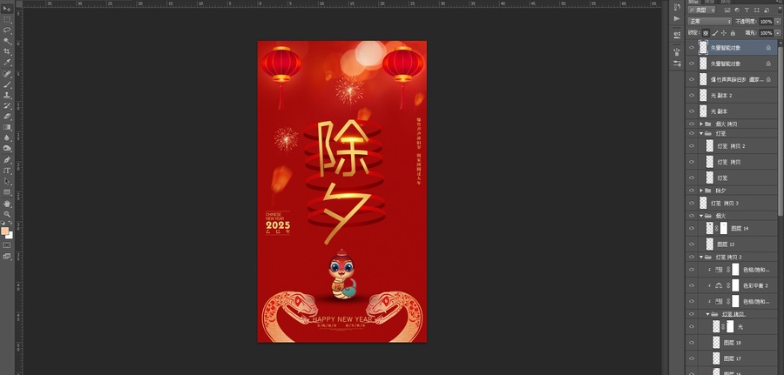This screenshot has width=784, height=375.
Task: Toggle lock image pixels brush icon
Action: 715,33
